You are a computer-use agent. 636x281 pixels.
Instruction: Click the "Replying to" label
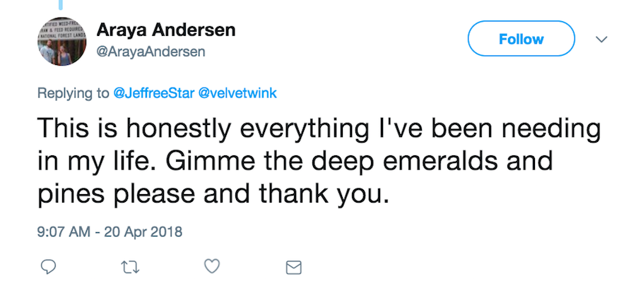click(x=73, y=93)
